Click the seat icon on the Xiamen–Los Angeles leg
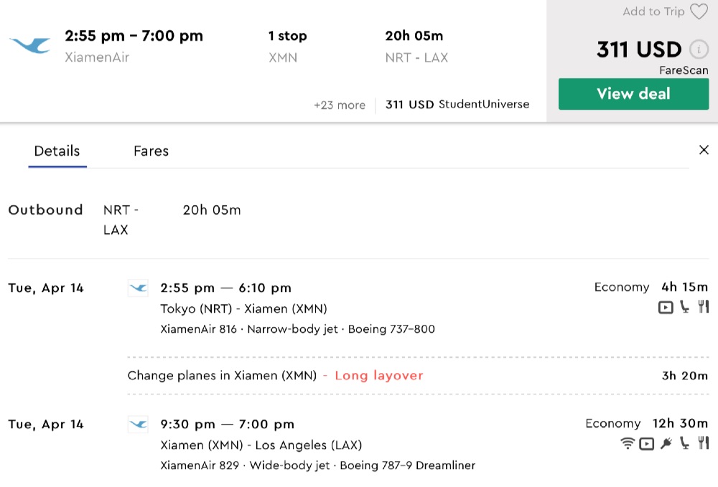The image size is (718, 487). tap(685, 443)
